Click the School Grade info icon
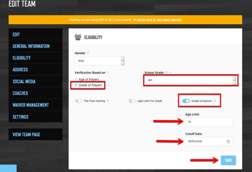The image size is (252, 172). 167,73
